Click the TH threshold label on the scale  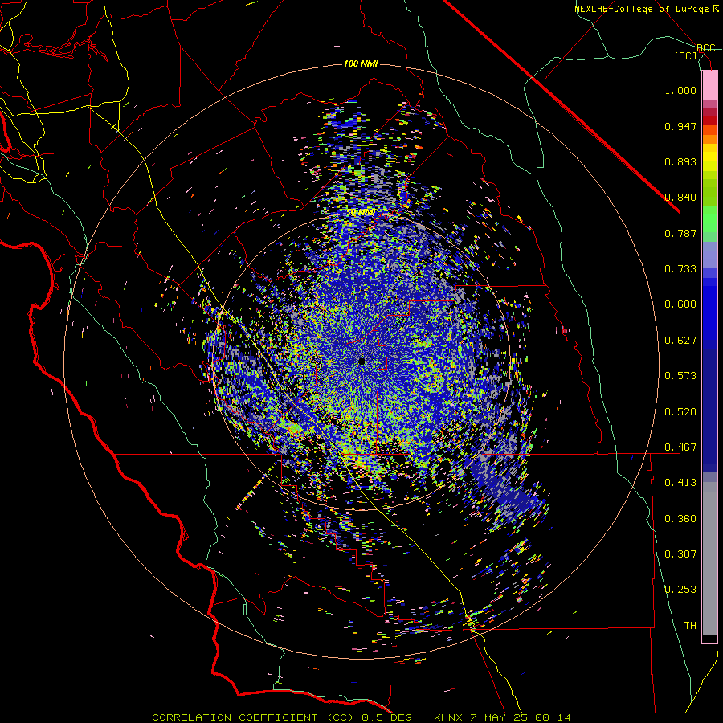pyautogui.click(x=690, y=626)
